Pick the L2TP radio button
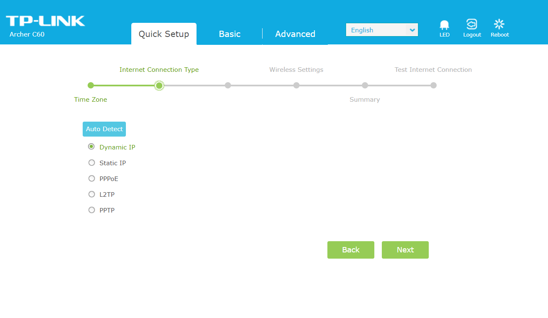The width and height of the screenshot is (548, 318). (x=92, y=194)
